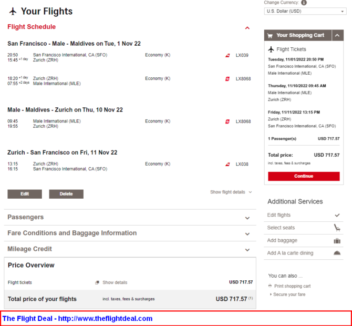Click Friday, 11/11/2022 13:15 PM in cart
Screen dimensions: 352x326
294,113
